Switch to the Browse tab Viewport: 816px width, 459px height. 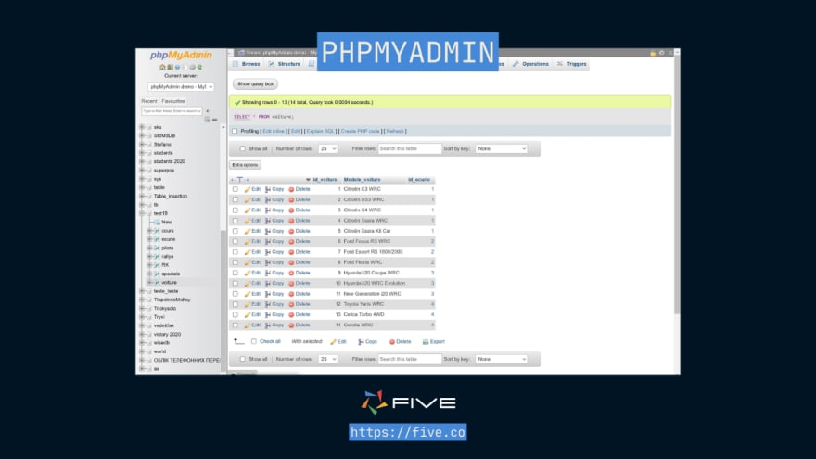(x=246, y=64)
